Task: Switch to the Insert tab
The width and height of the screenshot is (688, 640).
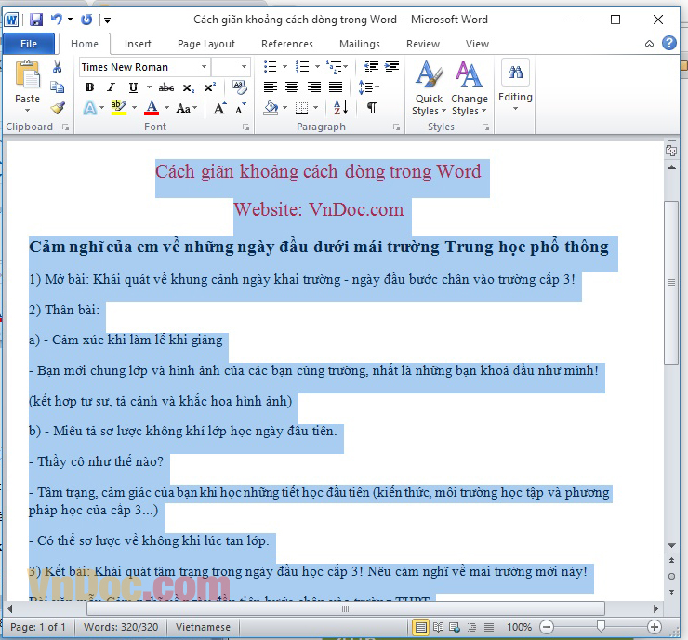Action: coord(138,44)
